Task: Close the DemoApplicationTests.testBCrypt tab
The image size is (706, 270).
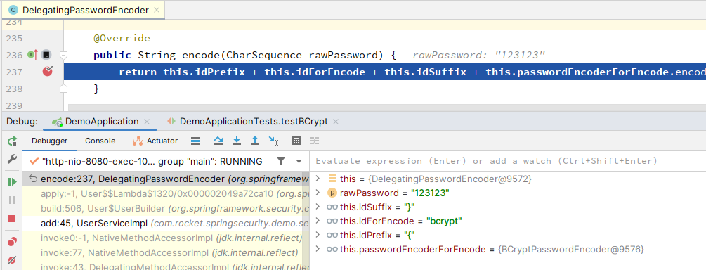Action: pos(336,122)
